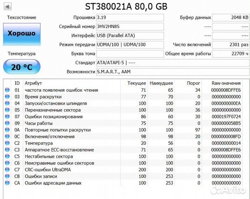Click the Интерфейс field USB (Parallel ATA)
This screenshot has width=250, height=199.
click(130, 36)
